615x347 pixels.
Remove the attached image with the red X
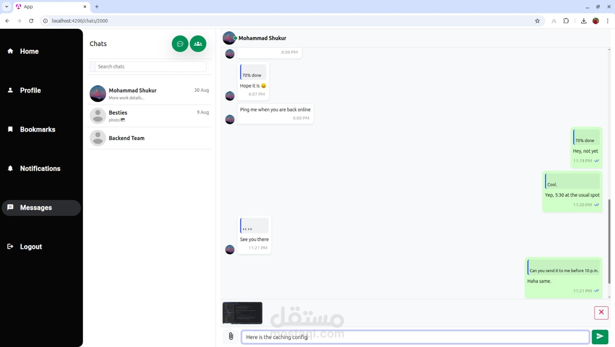[x=601, y=312]
